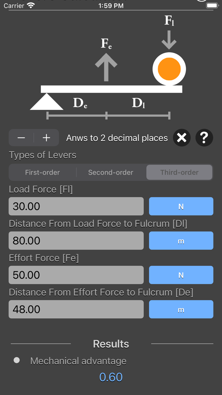
Task: Edit the Effort Force value 50.00
Action: click(x=76, y=275)
